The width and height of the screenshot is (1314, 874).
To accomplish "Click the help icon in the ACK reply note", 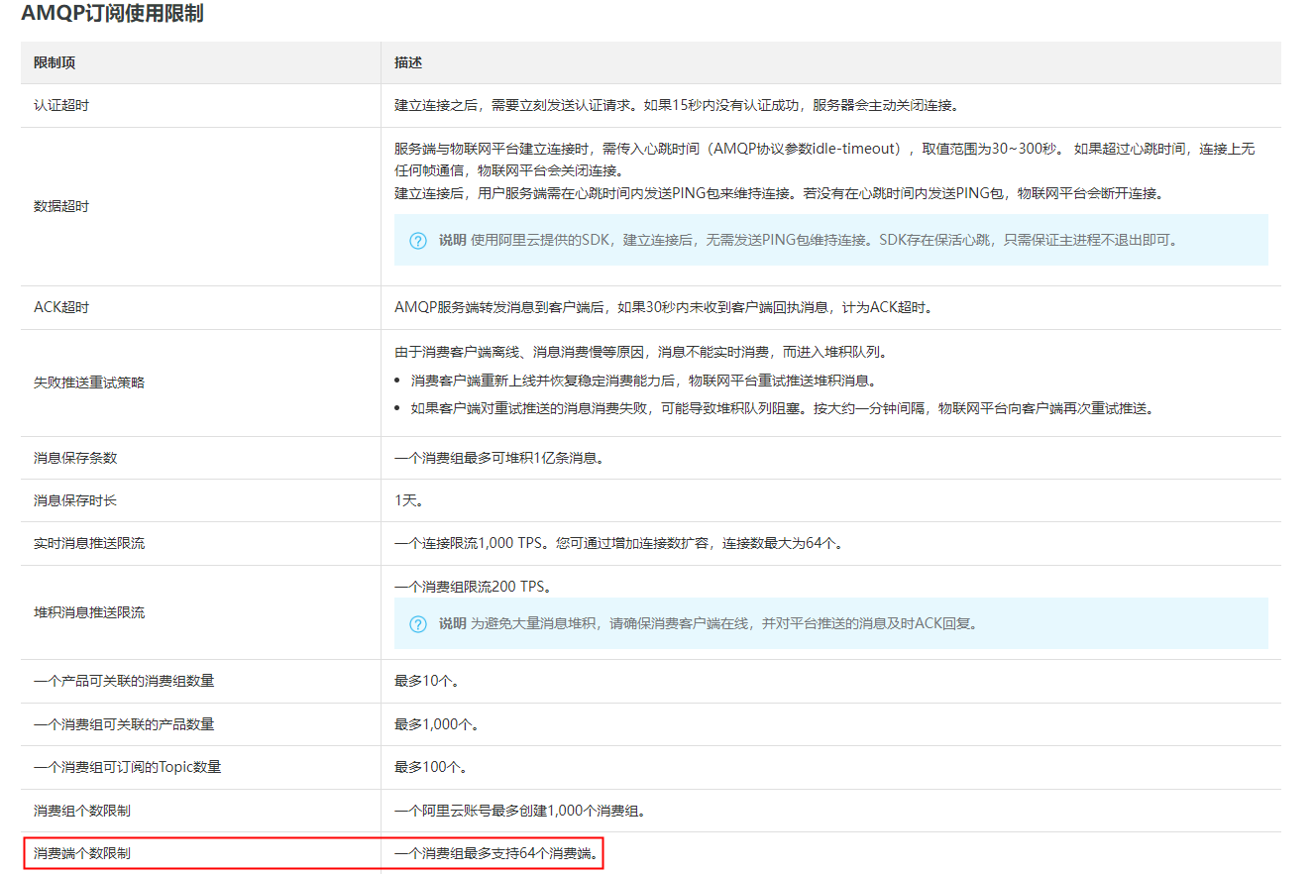I will (x=418, y=624).
